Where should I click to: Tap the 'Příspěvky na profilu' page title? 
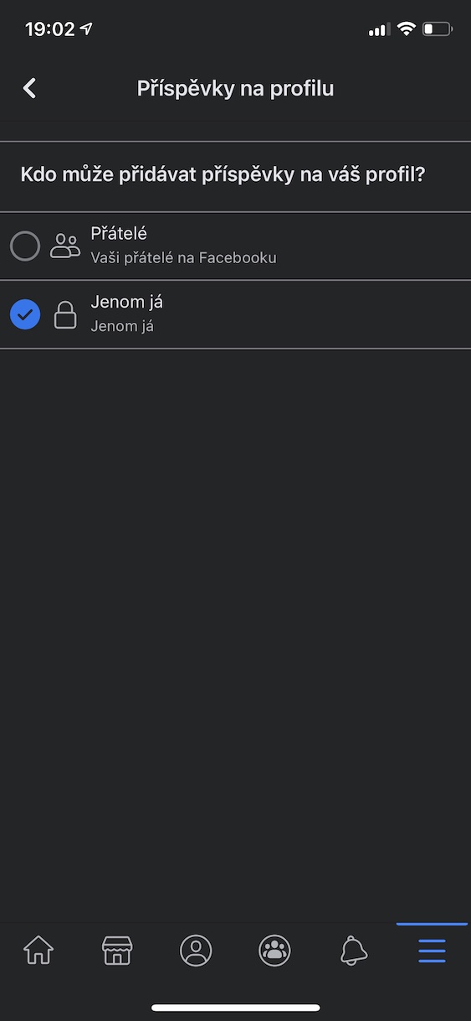click(x=235, y=89)
